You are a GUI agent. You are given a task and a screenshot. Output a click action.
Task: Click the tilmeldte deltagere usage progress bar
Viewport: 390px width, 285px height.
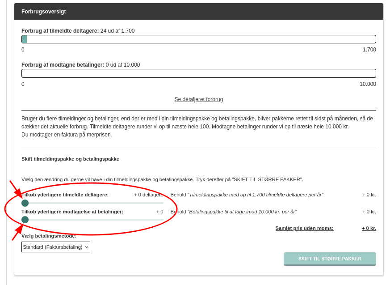(x=198, y=39)
